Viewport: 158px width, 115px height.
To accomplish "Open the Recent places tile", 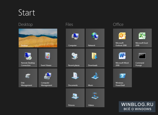I will click(75, 58).
